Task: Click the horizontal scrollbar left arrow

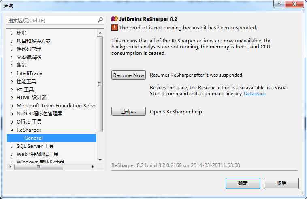Action: click(x=10, y=167)
